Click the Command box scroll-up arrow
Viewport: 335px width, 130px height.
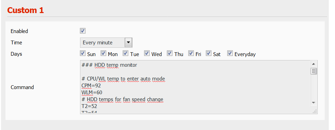[314, 64]
